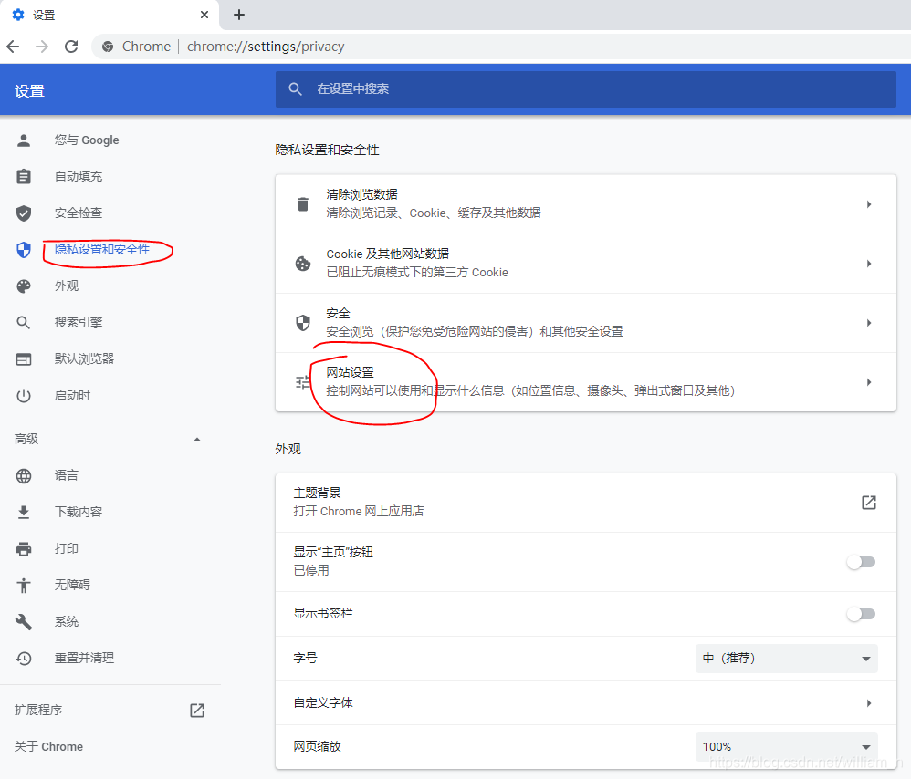
Task: Expand 安全 row using its right arrow
Action: (x=869, y=323)
